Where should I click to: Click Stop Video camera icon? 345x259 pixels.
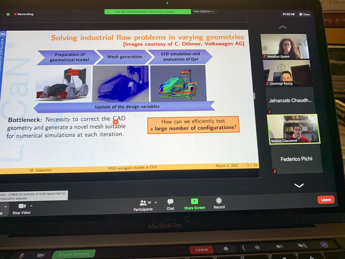click(22, 206)
